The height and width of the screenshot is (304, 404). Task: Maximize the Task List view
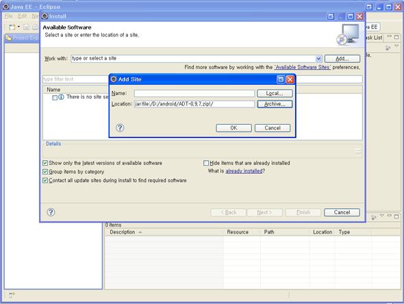[396, 37]
